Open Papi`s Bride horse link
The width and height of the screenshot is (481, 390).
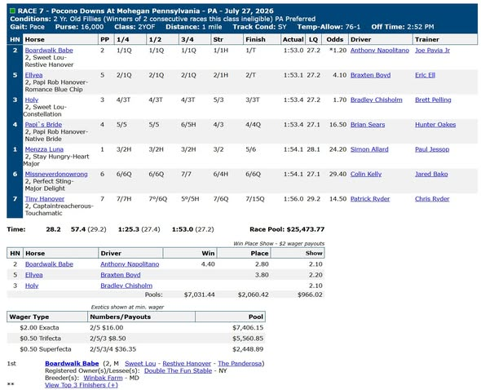click(x=43, y=125)
